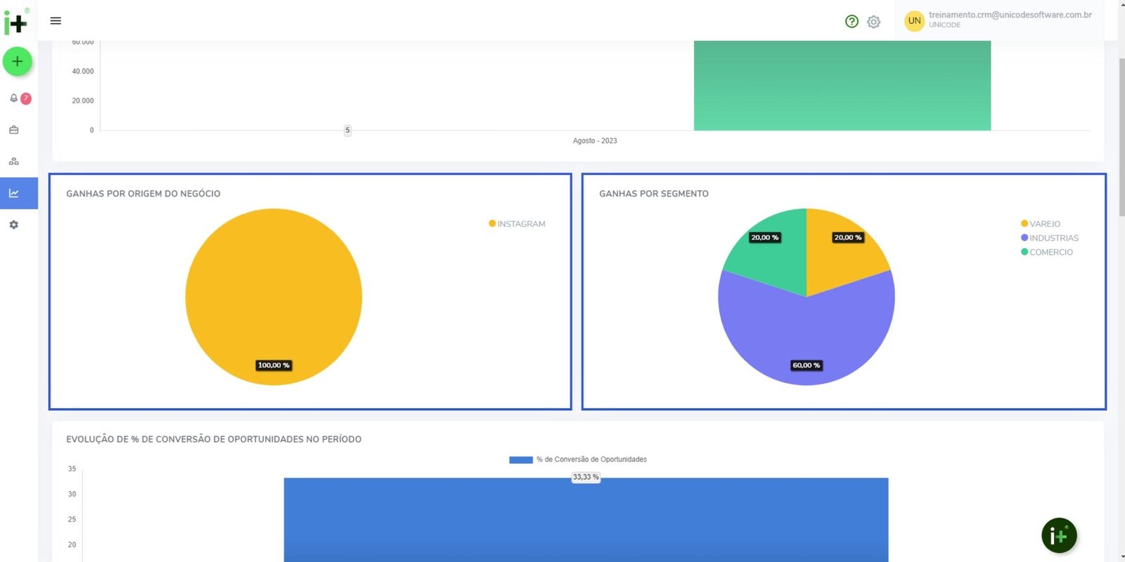This screenshot has height=562, width=1125.
Task: Click the green help question mark icon
Action: coord(851,22)
